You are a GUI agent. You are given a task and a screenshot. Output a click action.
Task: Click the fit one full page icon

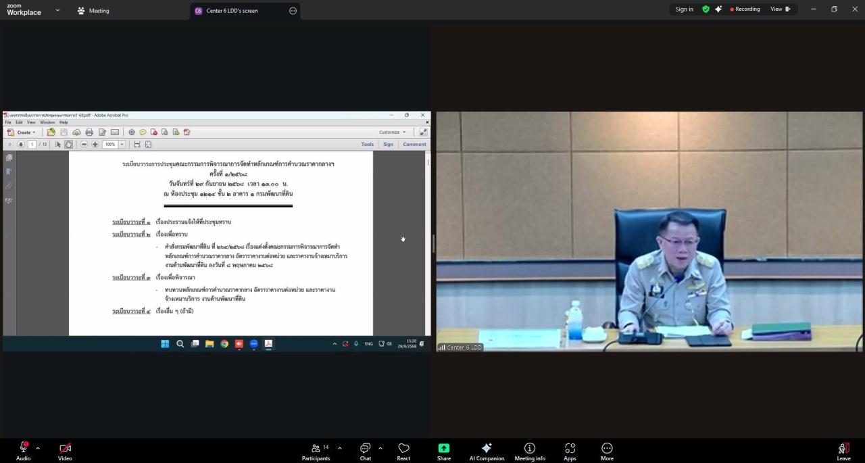(x=148, y=144)
